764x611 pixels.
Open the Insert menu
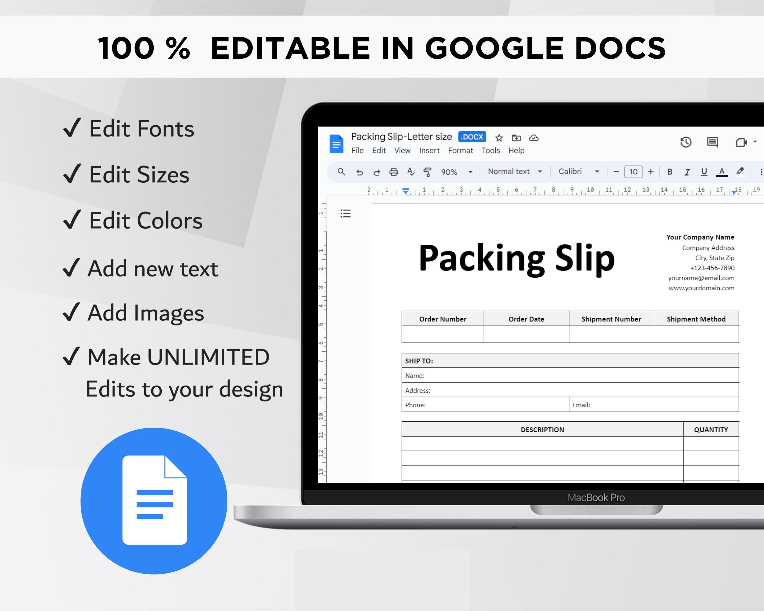pyautogui.click(x=429, y=151)
